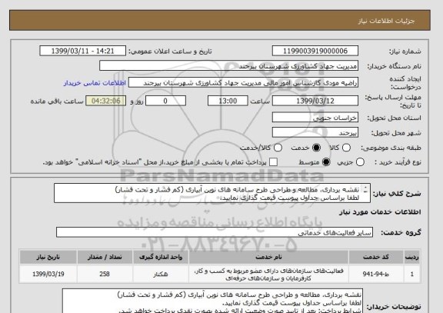
Task: Select the کالا/خدمت radio button
Action: click(x=278, y=148)
